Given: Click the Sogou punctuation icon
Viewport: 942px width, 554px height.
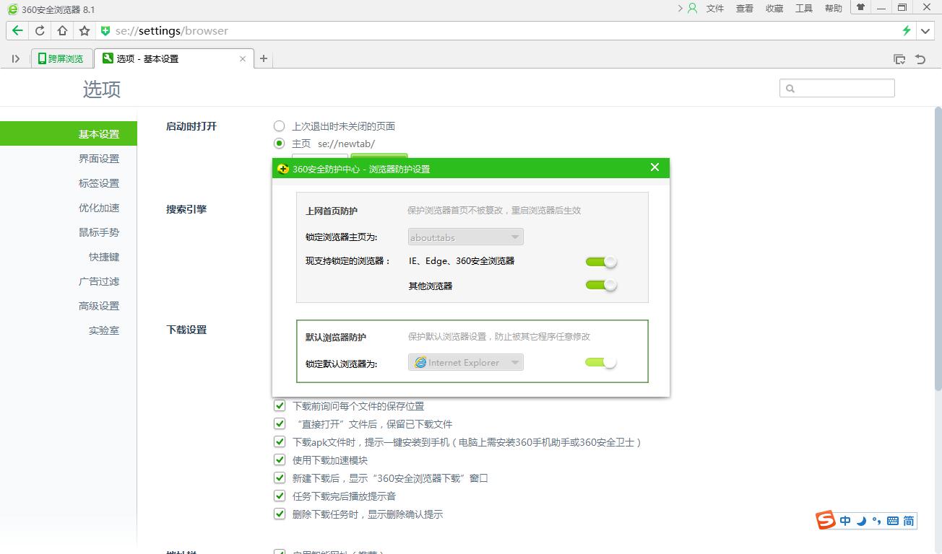Looking at the screenshot, I should click(876, 522).
